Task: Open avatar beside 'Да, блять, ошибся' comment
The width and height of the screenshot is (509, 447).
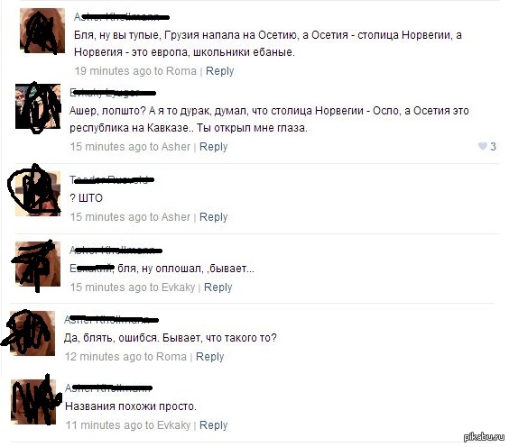Action: click(x=32, y=333)
